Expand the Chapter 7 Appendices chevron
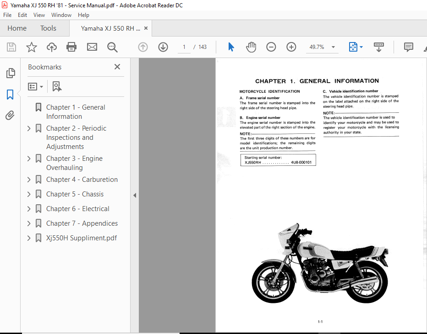The width and height of the screenshot is (427, 334). pos(29,223)
